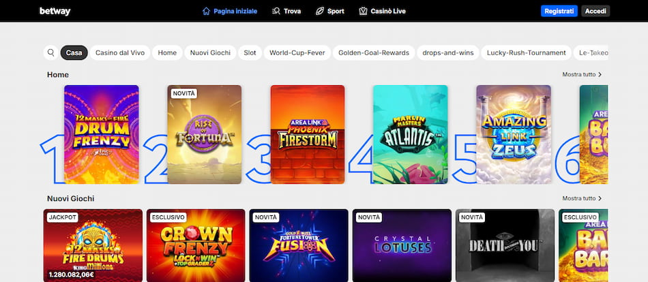Open Casinò Live section

[382, 11]
